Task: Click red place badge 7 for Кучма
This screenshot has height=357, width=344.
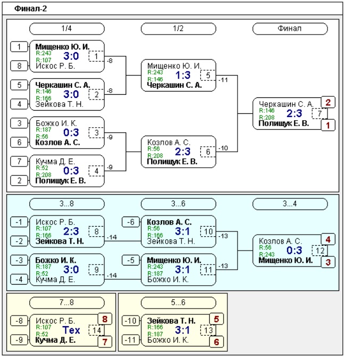Action: point(105,342)
